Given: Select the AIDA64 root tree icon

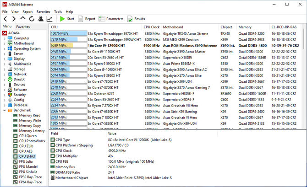Looking at the screenshot, I should point(5,33).
